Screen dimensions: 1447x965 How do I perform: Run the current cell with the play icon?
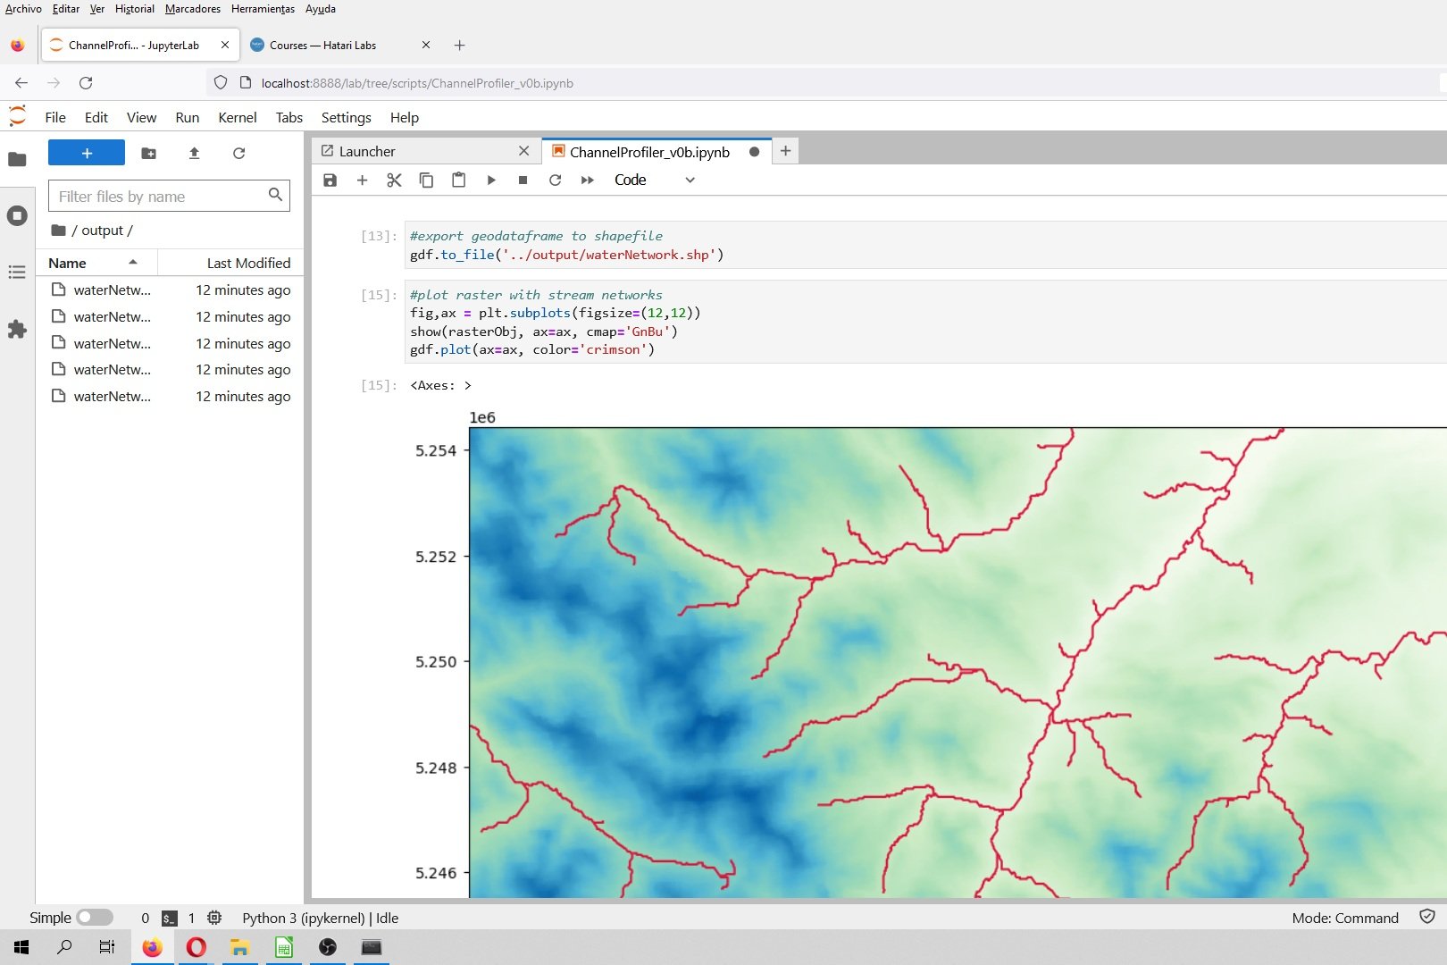tap(491, 180)
